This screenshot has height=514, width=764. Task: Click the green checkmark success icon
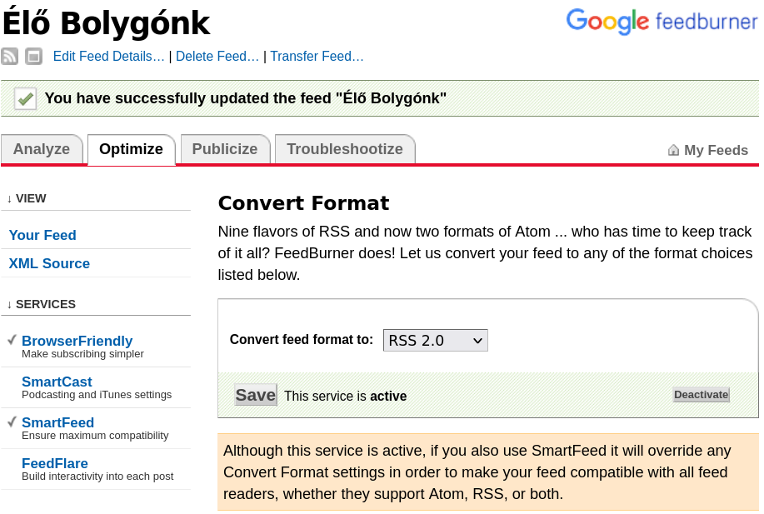pyautogui.click(x=25, y=98)
